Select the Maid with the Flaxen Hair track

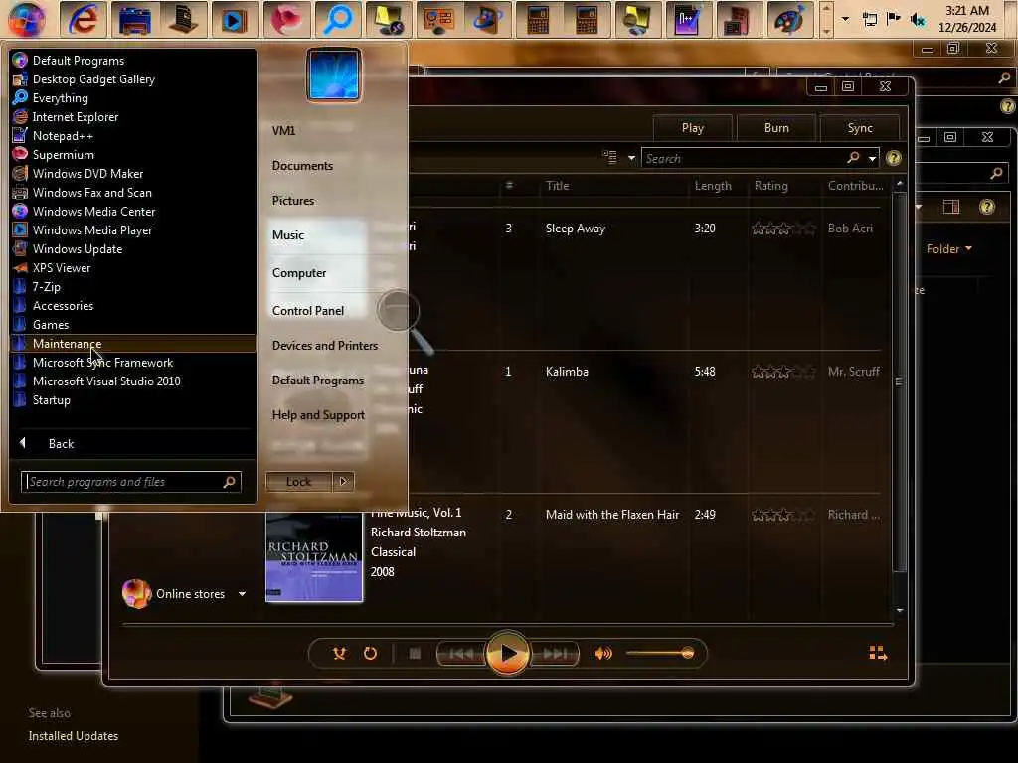[x=612, y=514]
